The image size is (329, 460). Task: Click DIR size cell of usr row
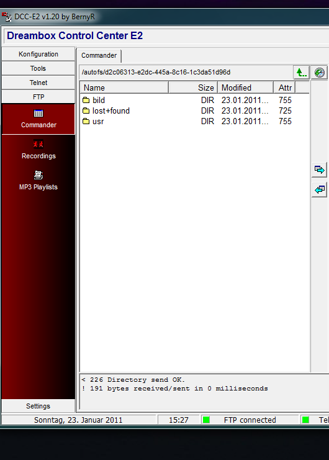207,122
